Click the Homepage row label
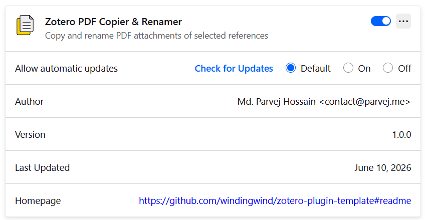This screenshot has width=425, height=220. pos(38,201)
